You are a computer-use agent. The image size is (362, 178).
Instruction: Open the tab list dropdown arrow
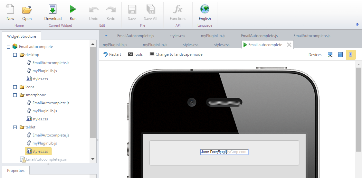(106, 36)
